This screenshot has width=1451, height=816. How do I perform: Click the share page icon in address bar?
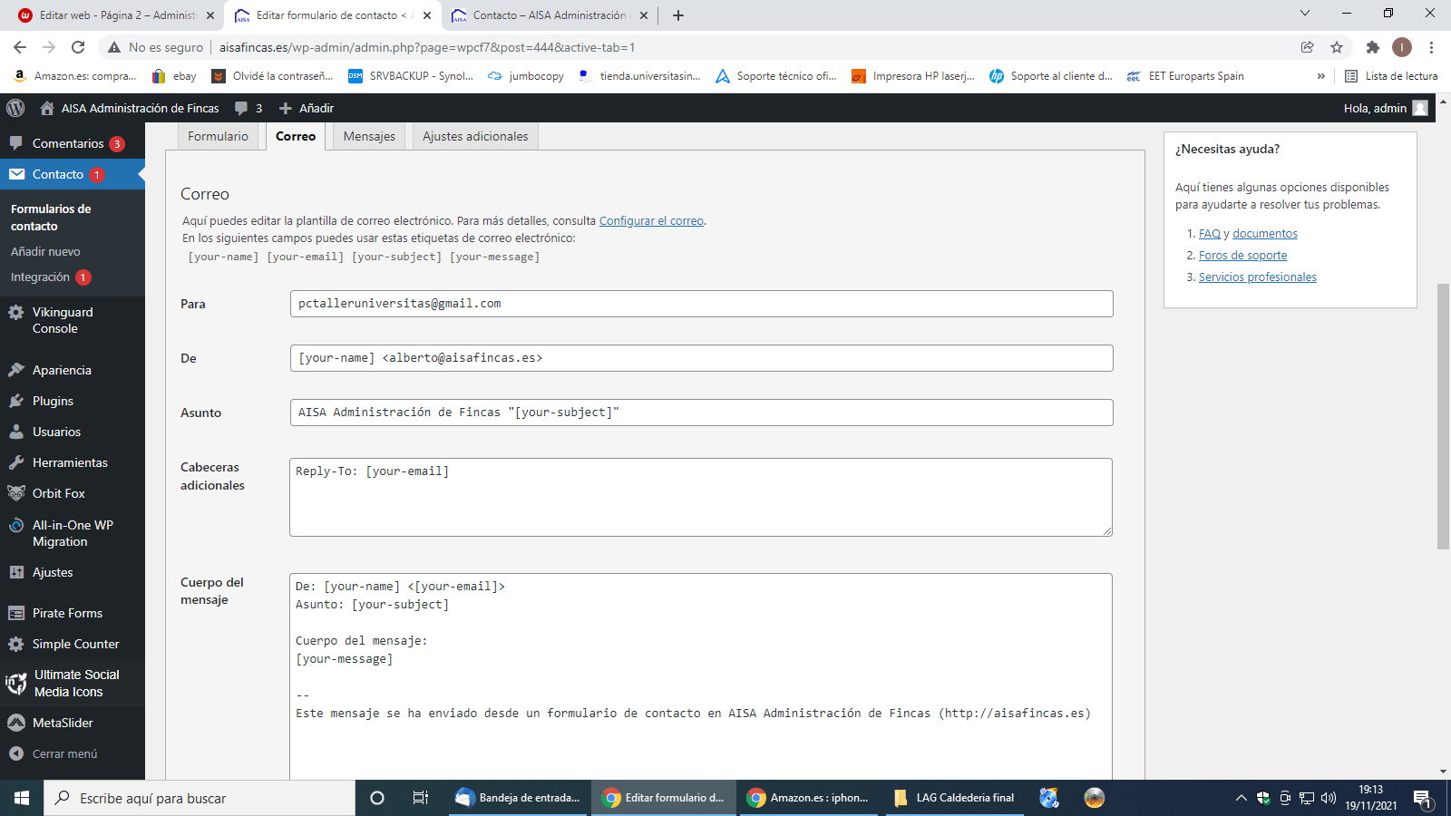[x=1308, y=47]
